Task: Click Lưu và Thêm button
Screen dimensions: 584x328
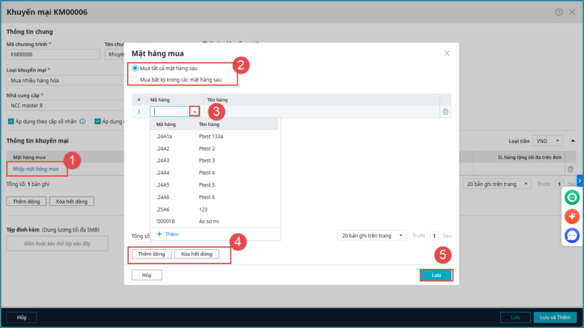Action: (555, 317)
